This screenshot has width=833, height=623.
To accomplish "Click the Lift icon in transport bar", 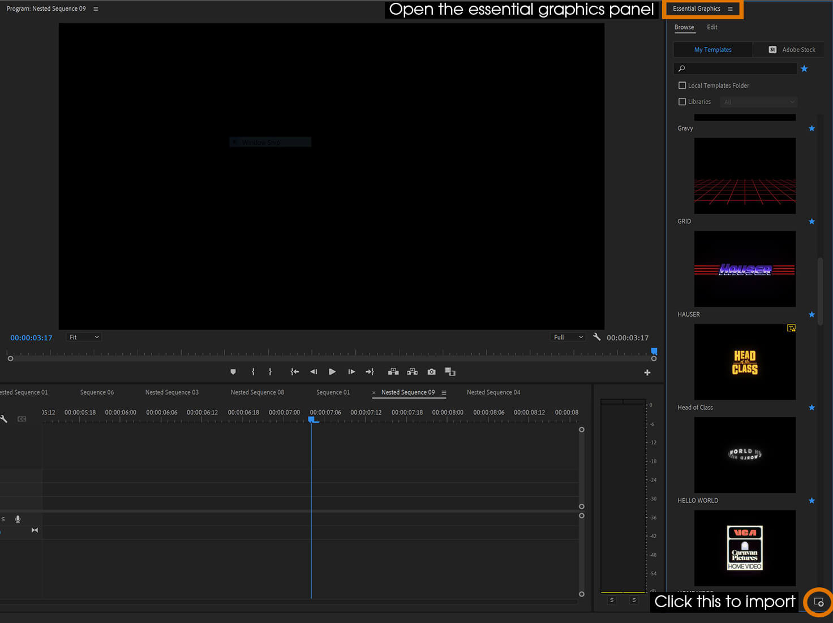I will (x=393, y=372).
